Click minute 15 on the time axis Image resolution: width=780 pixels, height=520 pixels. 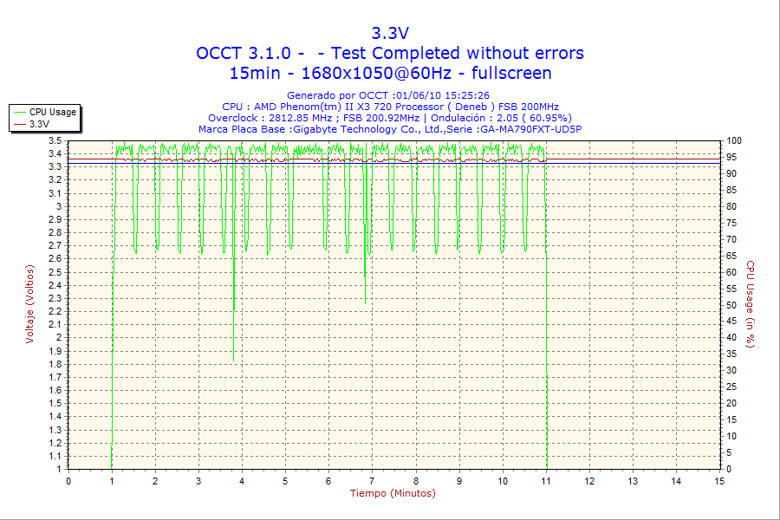(x=719, y=480)
